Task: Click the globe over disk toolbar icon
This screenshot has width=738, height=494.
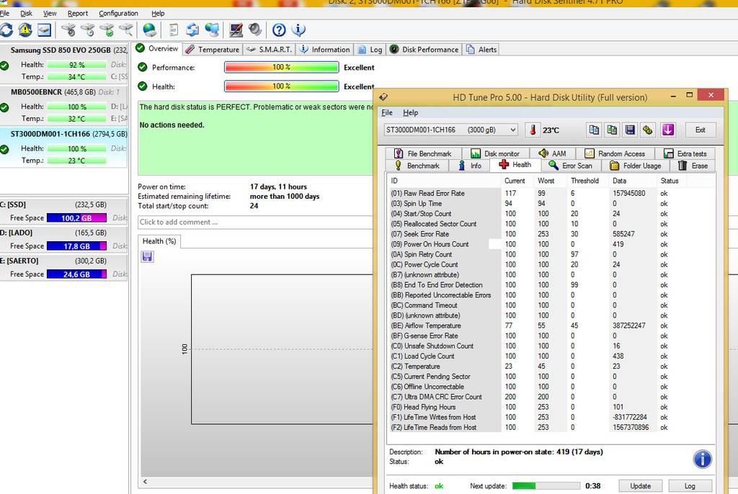Action: 150,30
